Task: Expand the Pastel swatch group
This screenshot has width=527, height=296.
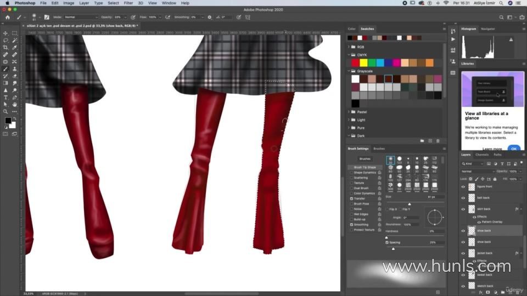Action: tap(349, 112)
